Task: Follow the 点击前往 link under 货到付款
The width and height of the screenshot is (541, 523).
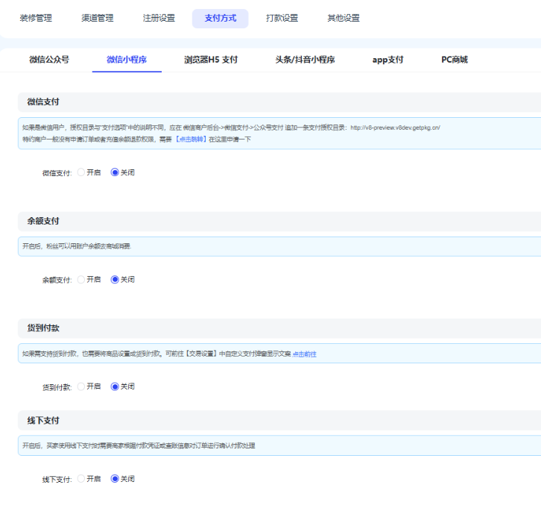Action: coord(304,354)
